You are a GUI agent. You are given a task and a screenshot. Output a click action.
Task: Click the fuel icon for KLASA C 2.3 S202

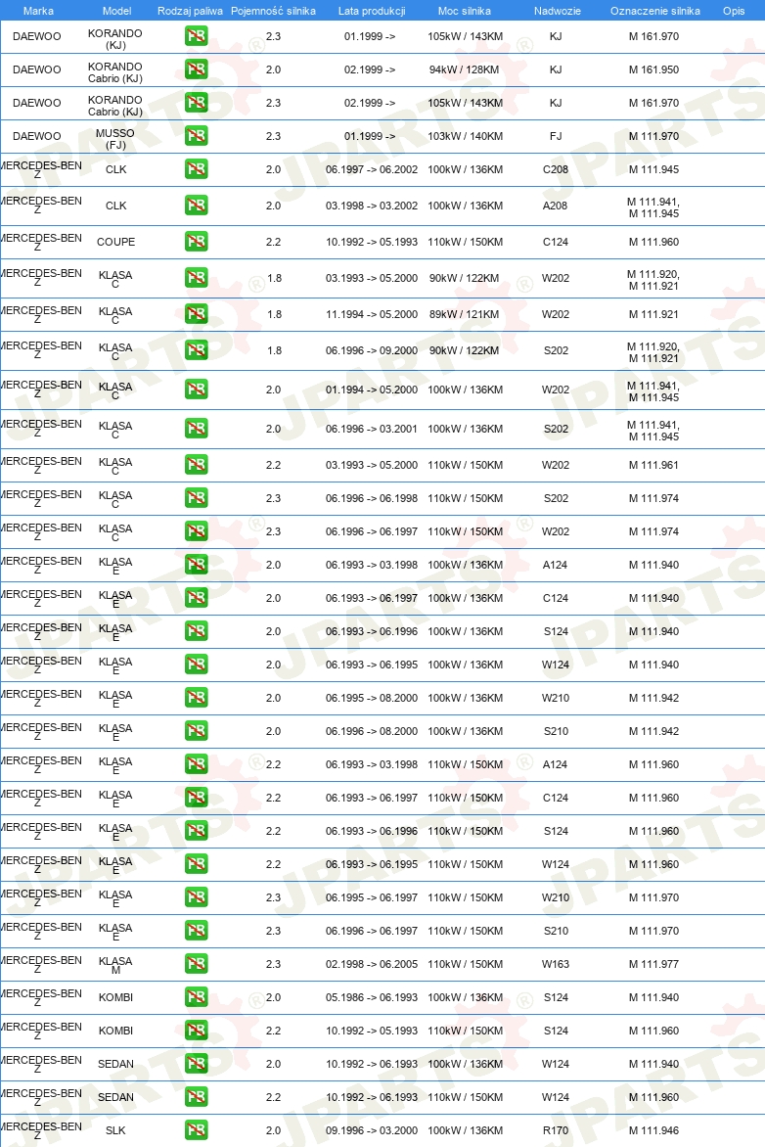pos(196,498)
